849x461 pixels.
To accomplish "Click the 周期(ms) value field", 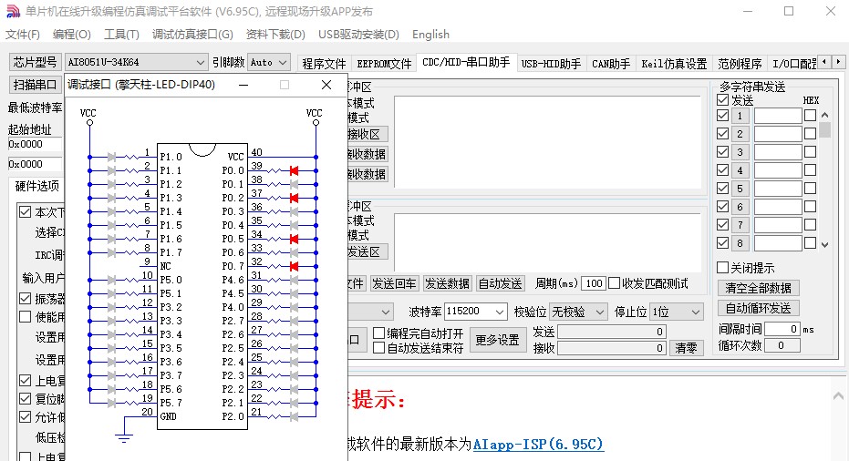I will (594, 283).
